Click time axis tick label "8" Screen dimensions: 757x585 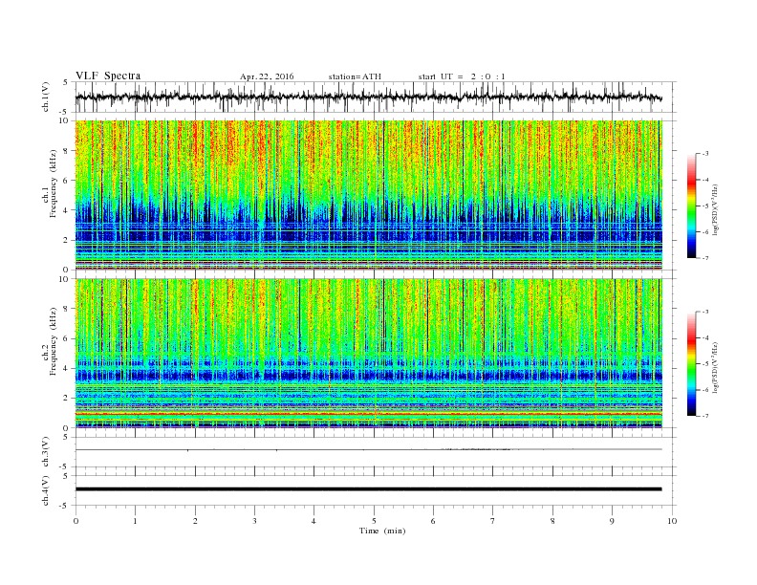(552, 521)
